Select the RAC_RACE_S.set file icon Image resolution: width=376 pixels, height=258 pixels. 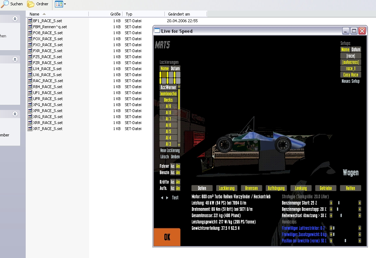click(x=30, y=81)
